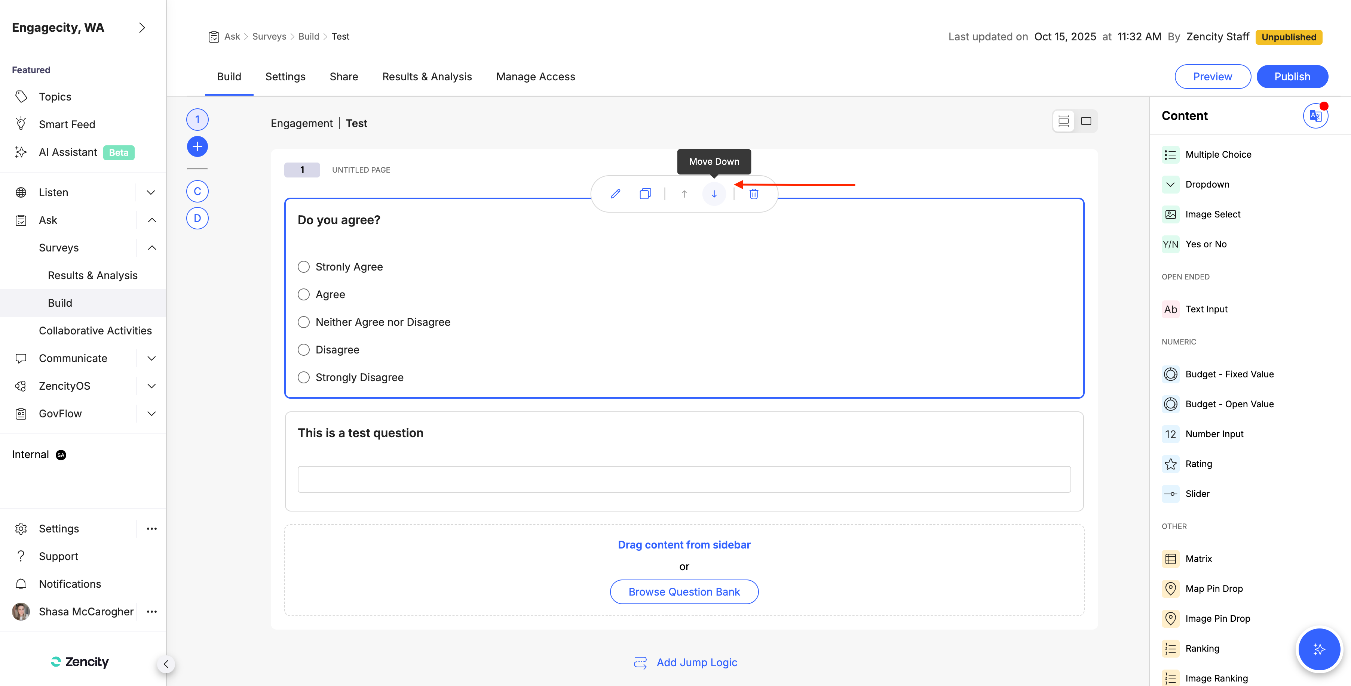Click the duplicate question icon

point(645,194)
